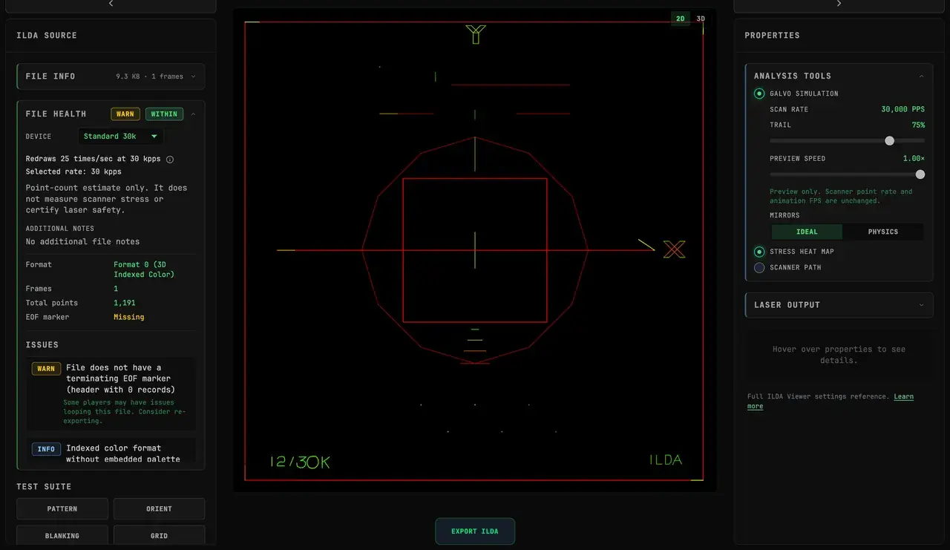Screen dimensions: 950x550
Task: Load the Grid test
Action: [x=159, y=535]
